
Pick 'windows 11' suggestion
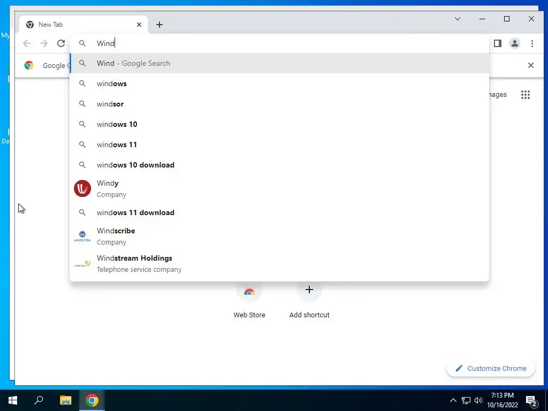(279, 144)
